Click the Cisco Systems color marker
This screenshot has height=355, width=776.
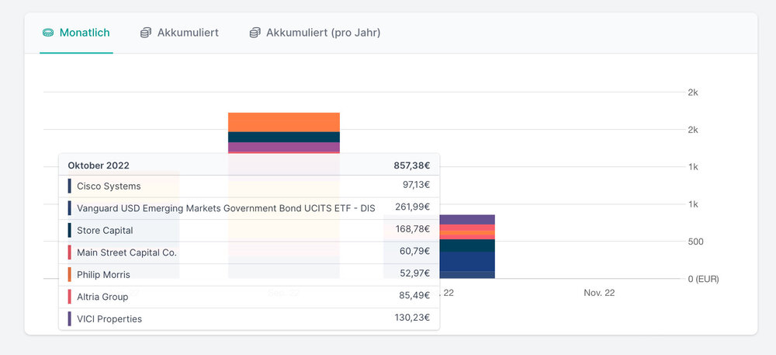pos(70,186)
